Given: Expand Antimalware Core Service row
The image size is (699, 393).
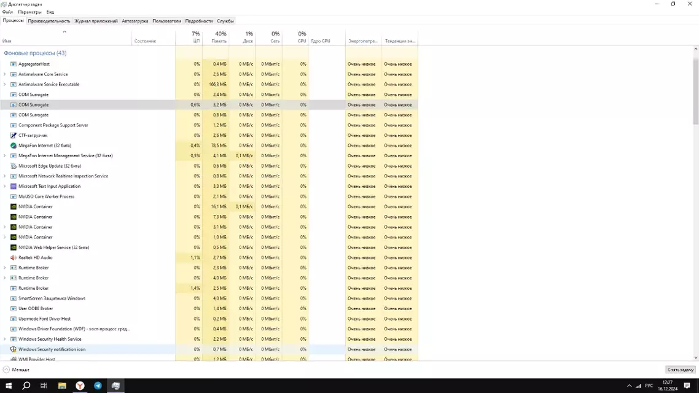Looking at the screenshot, I should 4,74.
